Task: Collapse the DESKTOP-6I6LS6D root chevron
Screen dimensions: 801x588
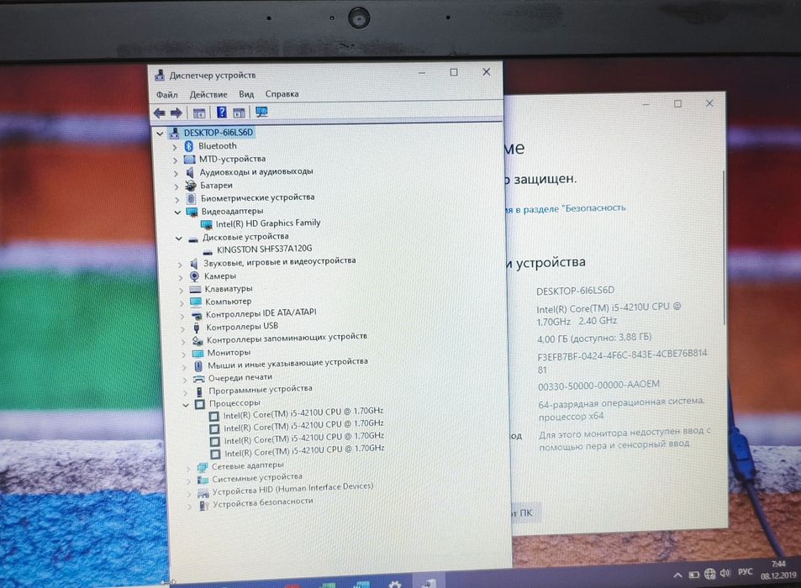Action: coord(160,134)
